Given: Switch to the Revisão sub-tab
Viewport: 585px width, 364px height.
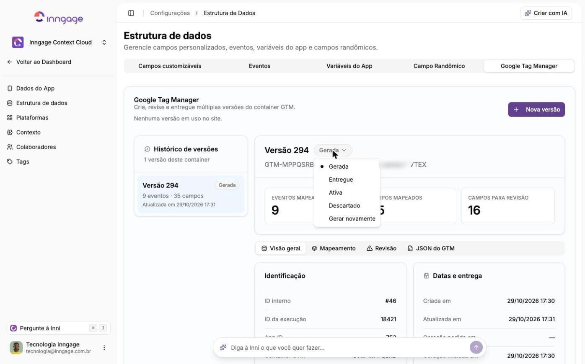Looking at the screenshot, I should coord(381,248).
